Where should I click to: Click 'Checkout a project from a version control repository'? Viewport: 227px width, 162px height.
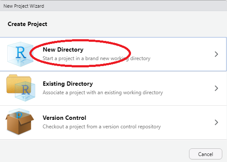point(102,127)
